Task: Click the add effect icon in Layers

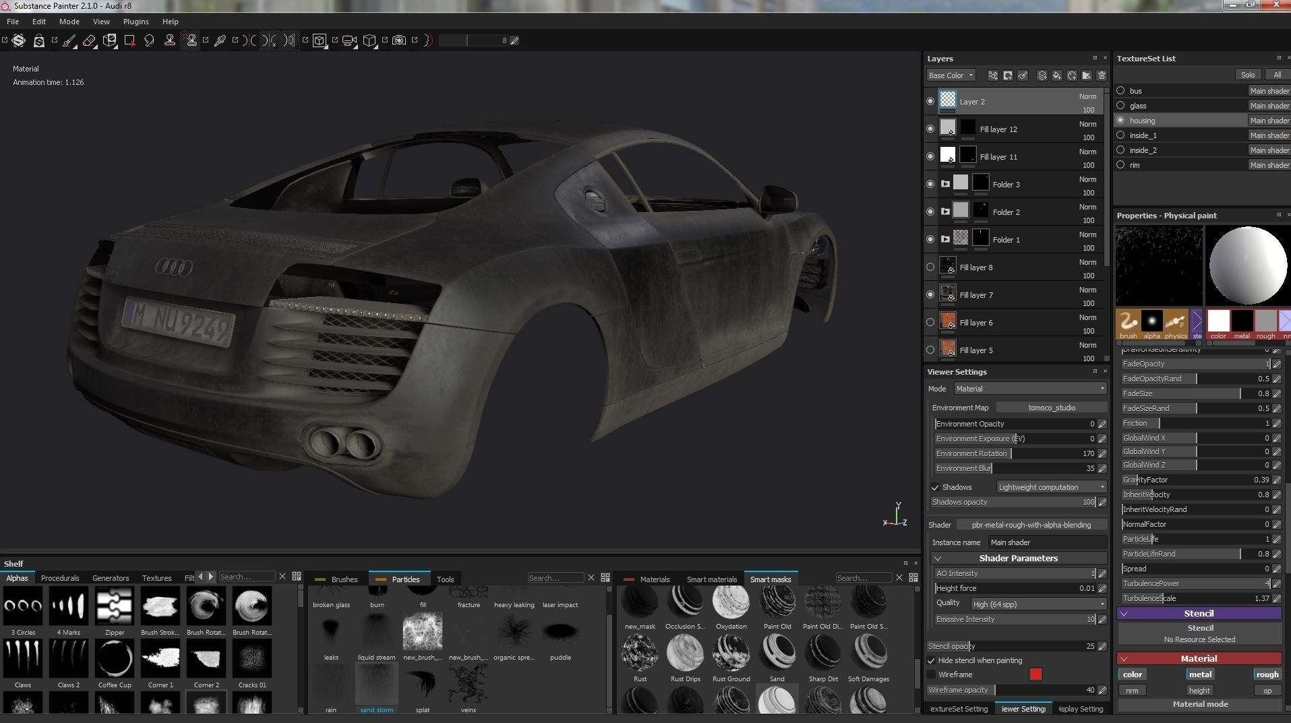Action: click(x=993, y=75)
